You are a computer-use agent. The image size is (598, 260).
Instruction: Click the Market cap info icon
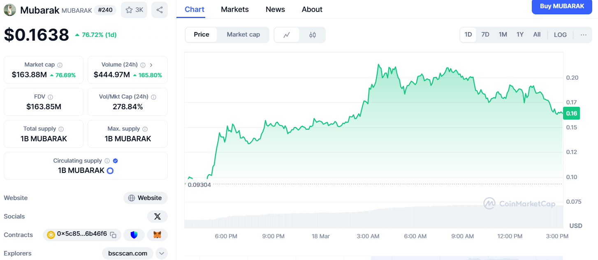point(60,65)
